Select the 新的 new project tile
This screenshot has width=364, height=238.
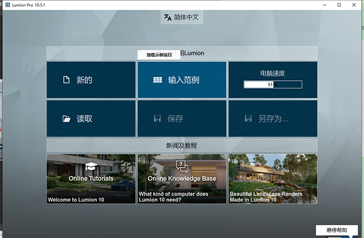point(91,80)
